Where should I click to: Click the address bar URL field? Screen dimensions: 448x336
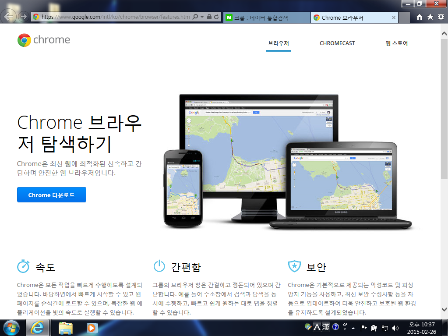(x=116, y=17)
